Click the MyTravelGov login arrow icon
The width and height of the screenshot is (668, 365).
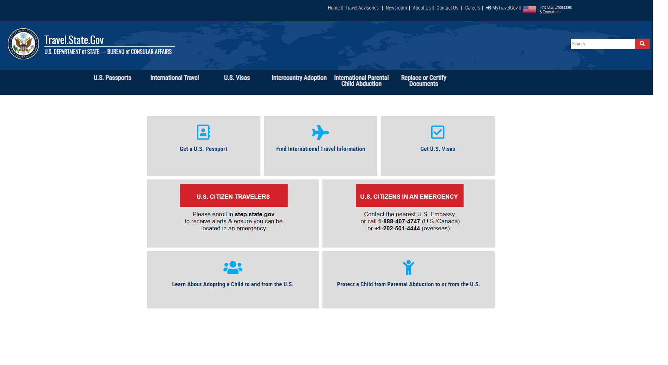coord(489,8)
